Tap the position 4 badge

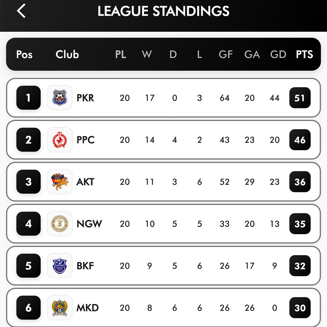point(28,223)
